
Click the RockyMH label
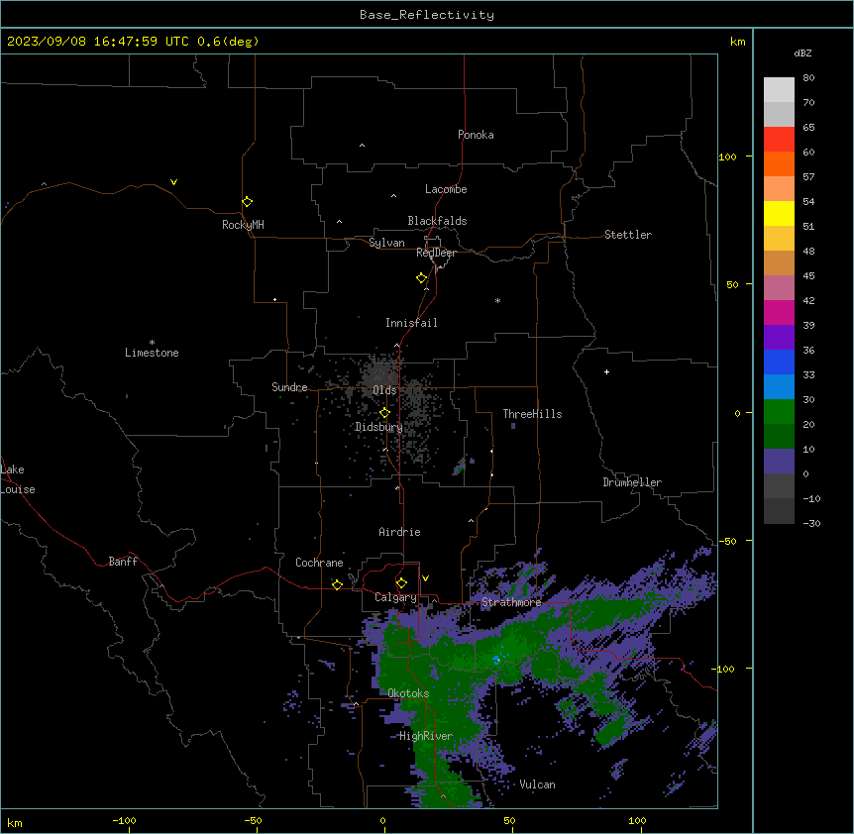pos(243,225)
